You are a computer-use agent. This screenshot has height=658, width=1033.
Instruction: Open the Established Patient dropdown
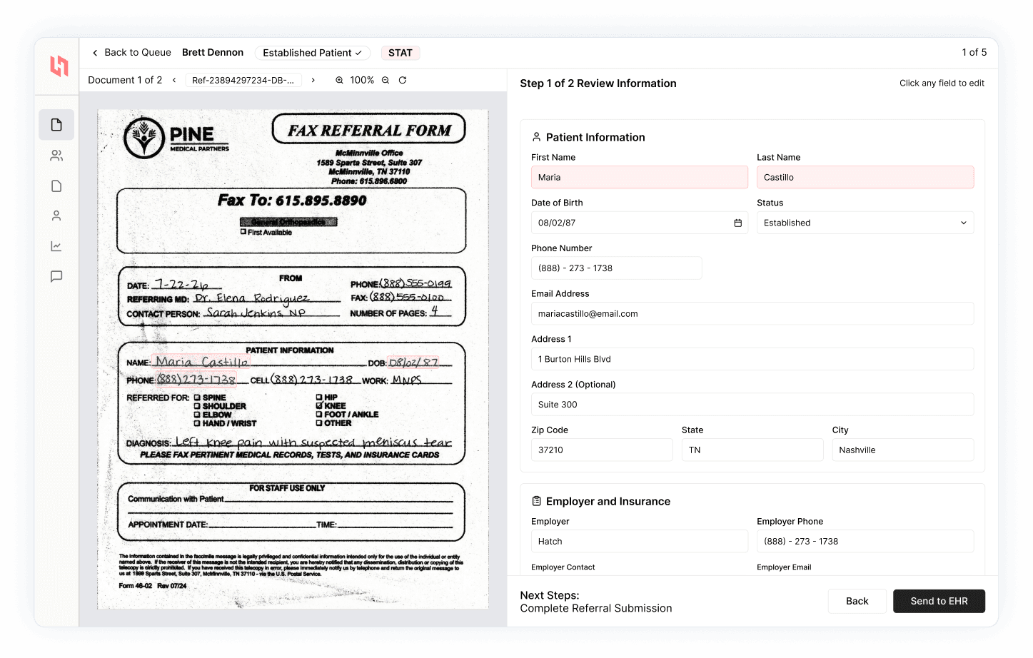pos(312,53)
